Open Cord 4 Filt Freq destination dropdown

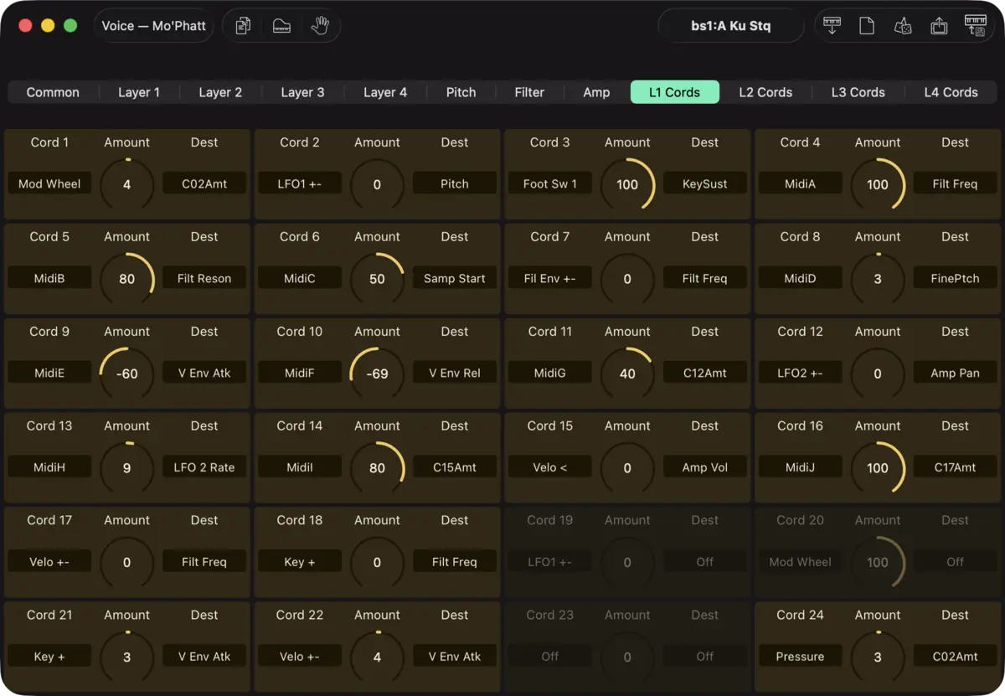click(x=955, y=183)
